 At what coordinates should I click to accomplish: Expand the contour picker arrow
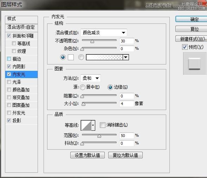coord(93,125)
